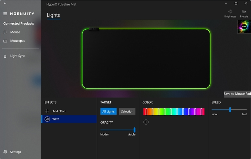Click the rainbow gradient color bar
The height and width of the screenshot is (159, 251).
pyautogui.click(x=174, y=111)
